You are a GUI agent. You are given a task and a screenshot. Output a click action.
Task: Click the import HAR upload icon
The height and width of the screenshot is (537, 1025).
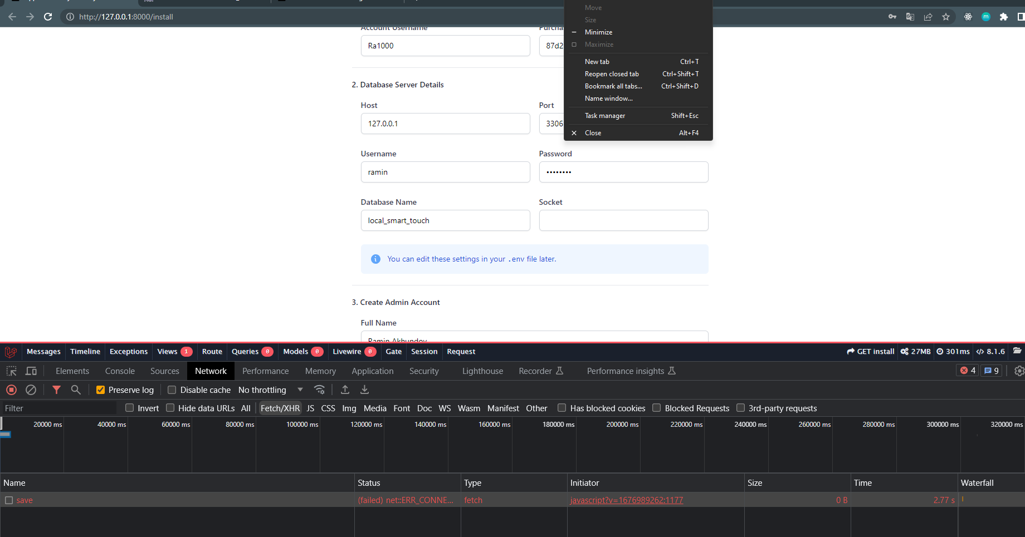click(x=345, y=390)
